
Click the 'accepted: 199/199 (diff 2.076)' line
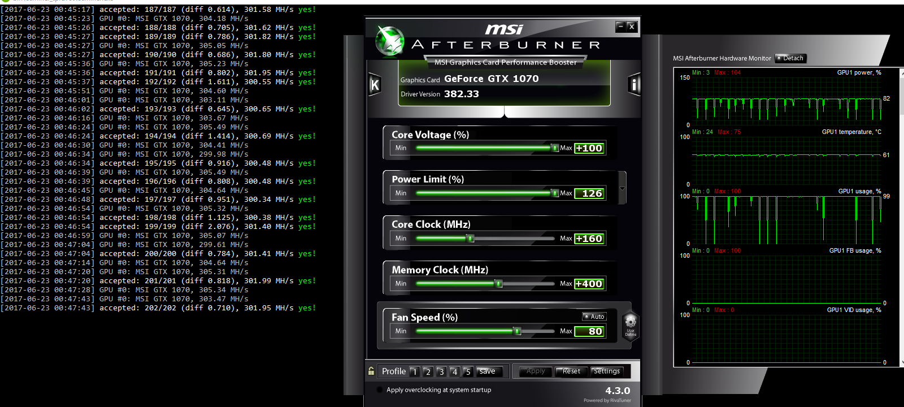pyautogui.click(x=158, y=227)
